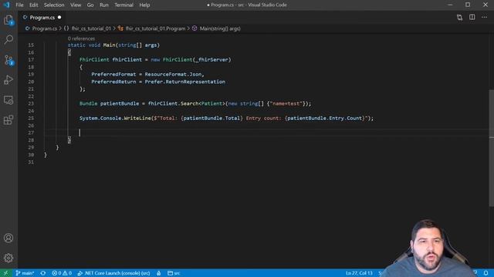
Task: Click the unsaved dot on Program.cs tab
Action: (59, 17)
